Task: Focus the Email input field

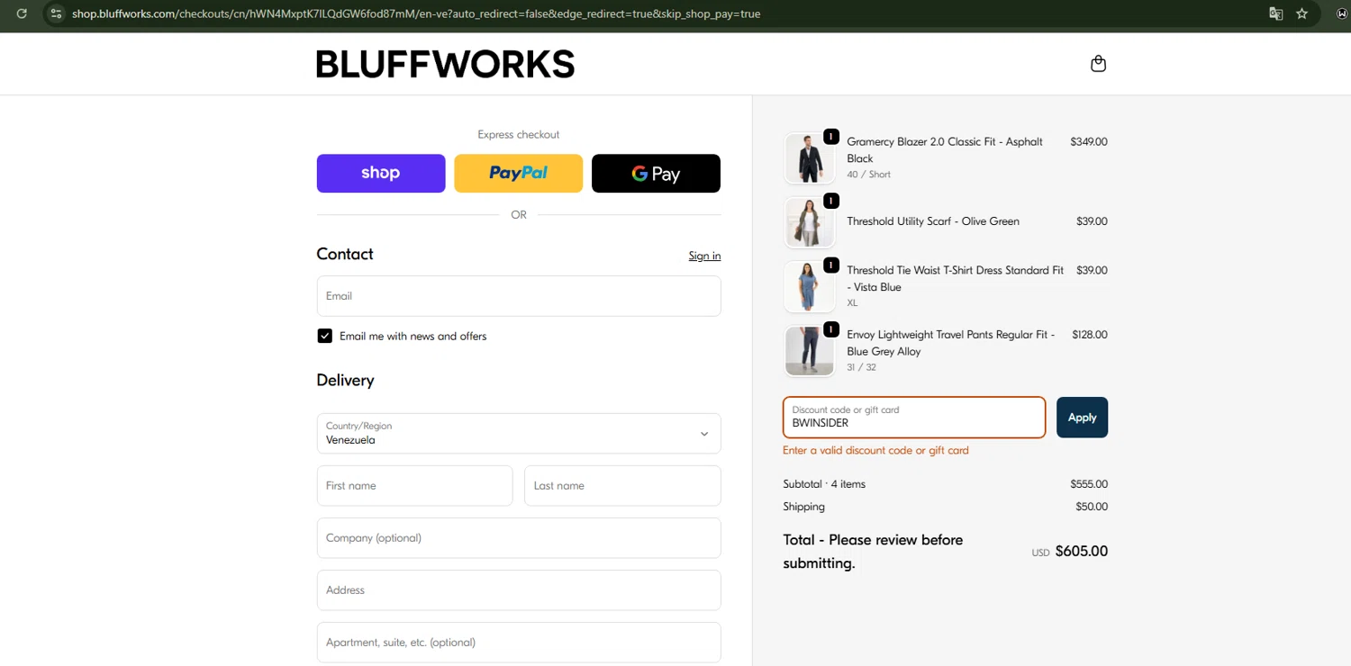Action: pos(519,296)
